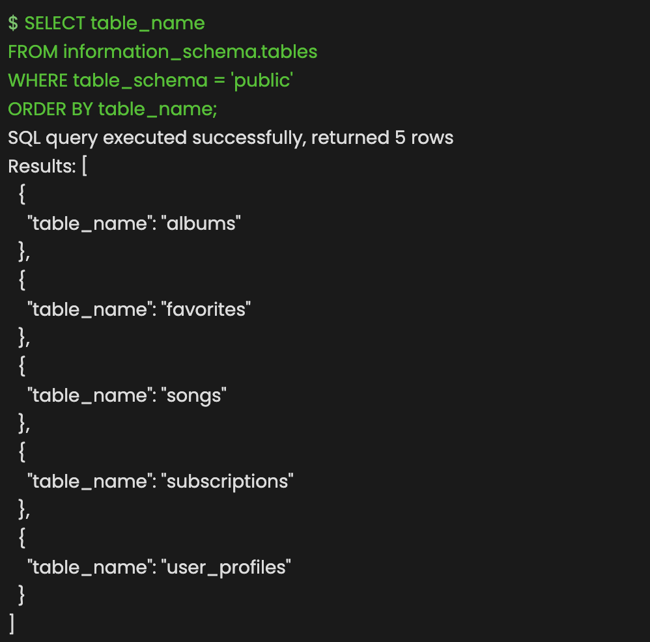Click the "subscriptions" table name value
Viewport: 650px width, 642px height.
[x=227, y=482]
